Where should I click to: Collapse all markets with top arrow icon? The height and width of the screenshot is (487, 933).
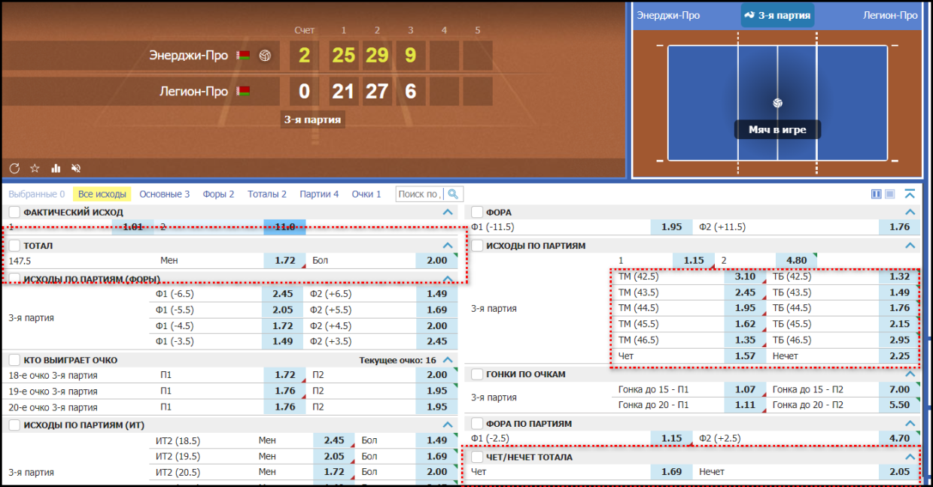point(910,194)
